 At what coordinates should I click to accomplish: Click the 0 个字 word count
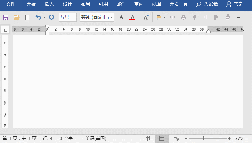click(66, 138)
